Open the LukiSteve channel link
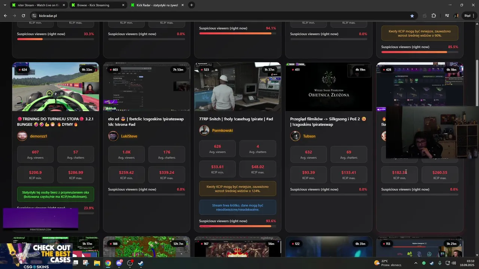 coord(129,136)
